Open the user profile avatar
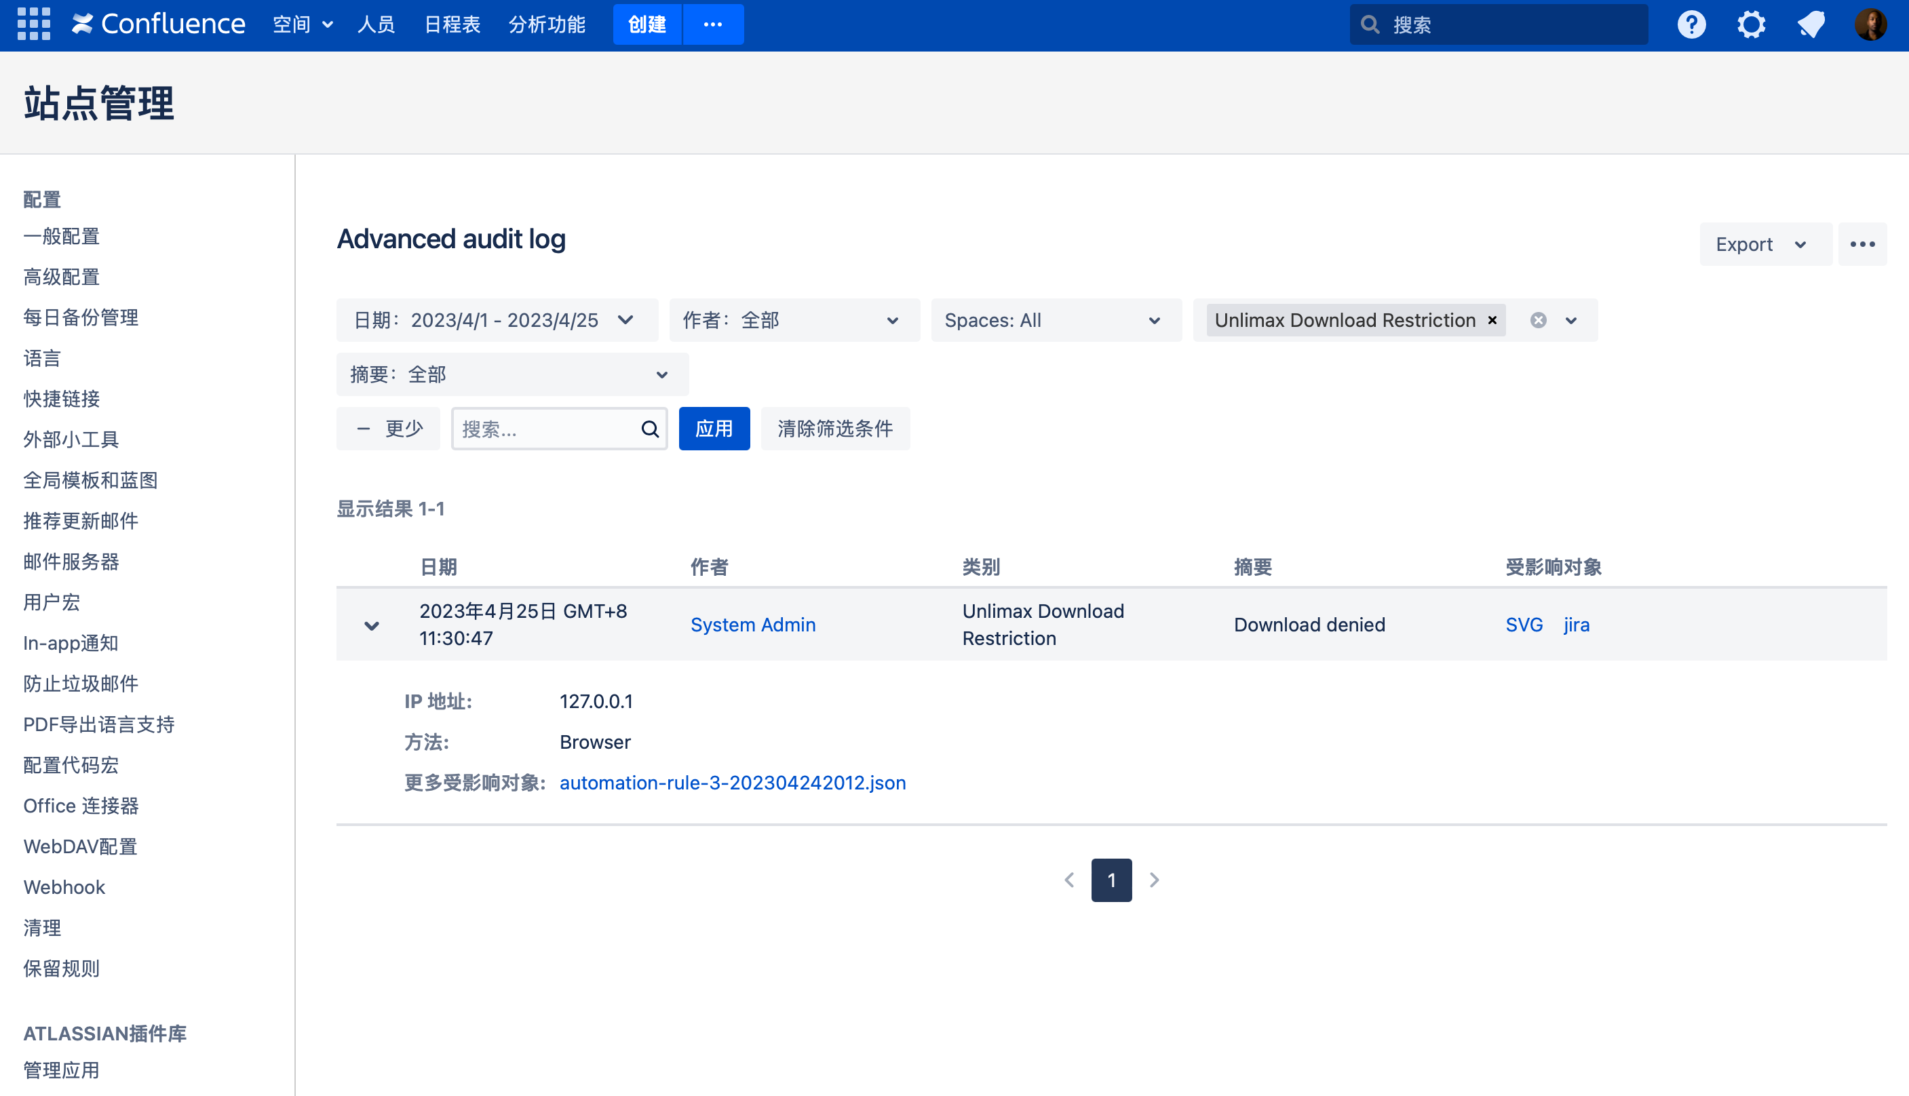This screenshot has width=1909, height=1096. (1870, 24)
